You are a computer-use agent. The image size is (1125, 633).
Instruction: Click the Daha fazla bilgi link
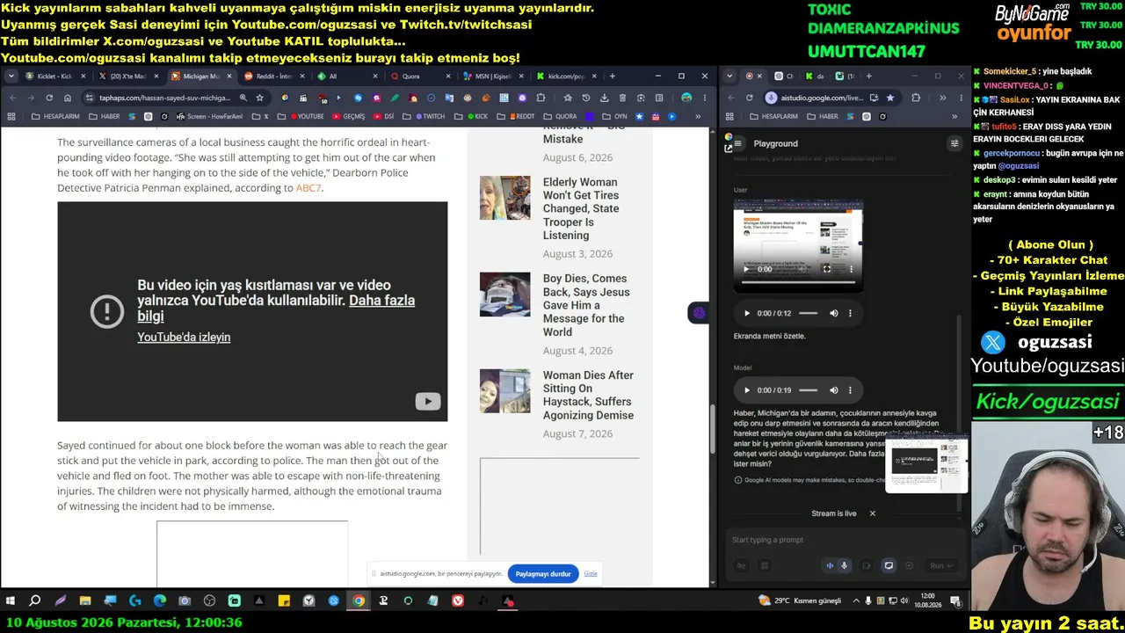pyautogui.click(x=276, y=308)
